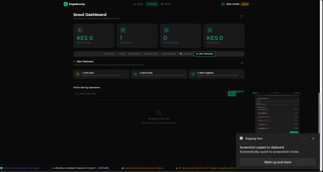
Task: Click the 'No dev partners yet' text
Action: 159,119
